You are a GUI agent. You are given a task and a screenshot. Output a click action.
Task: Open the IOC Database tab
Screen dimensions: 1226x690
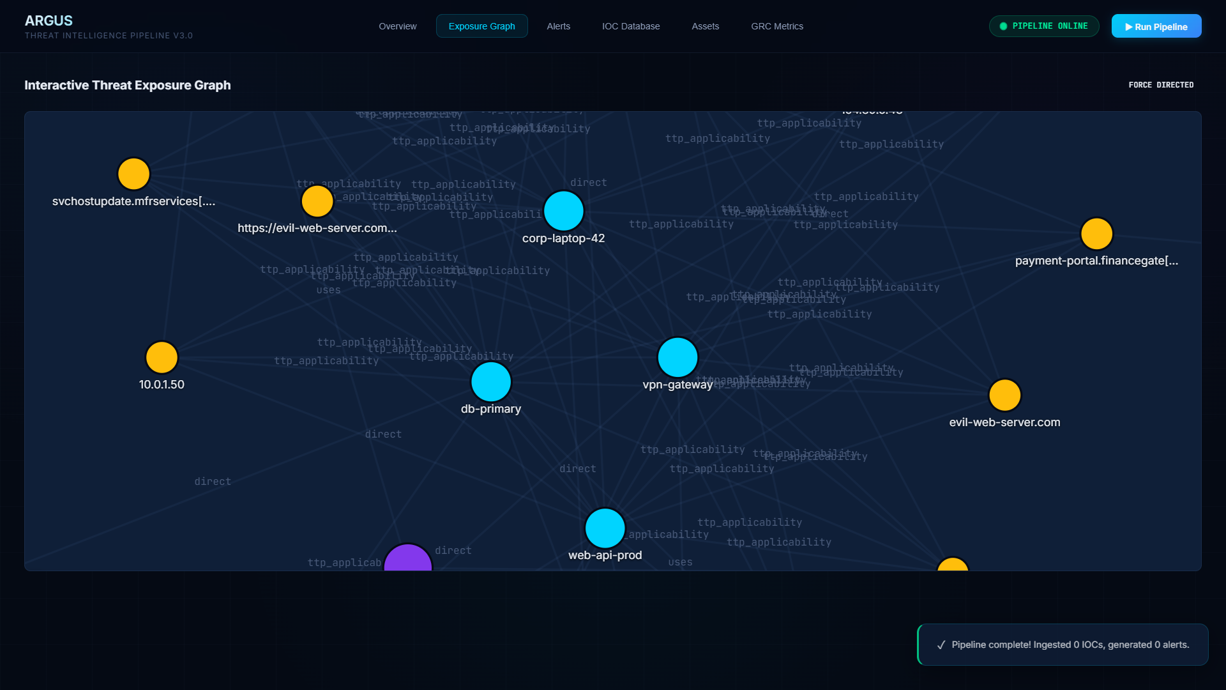point(631,26)
